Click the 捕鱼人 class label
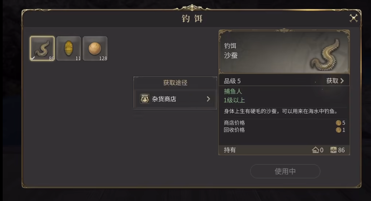Viewport: 371px width, 201px height. tap(233, 92)
